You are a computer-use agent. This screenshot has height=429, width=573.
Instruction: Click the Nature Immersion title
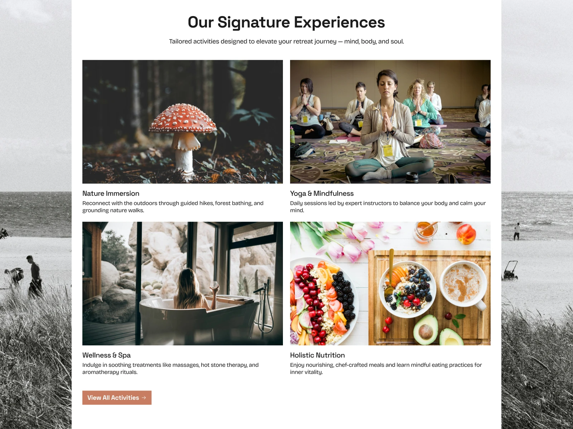[x=111, y=193]
